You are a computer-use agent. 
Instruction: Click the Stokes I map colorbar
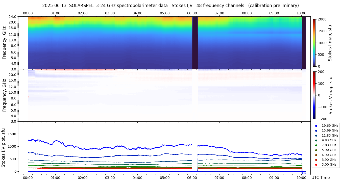tap(314, 43)
